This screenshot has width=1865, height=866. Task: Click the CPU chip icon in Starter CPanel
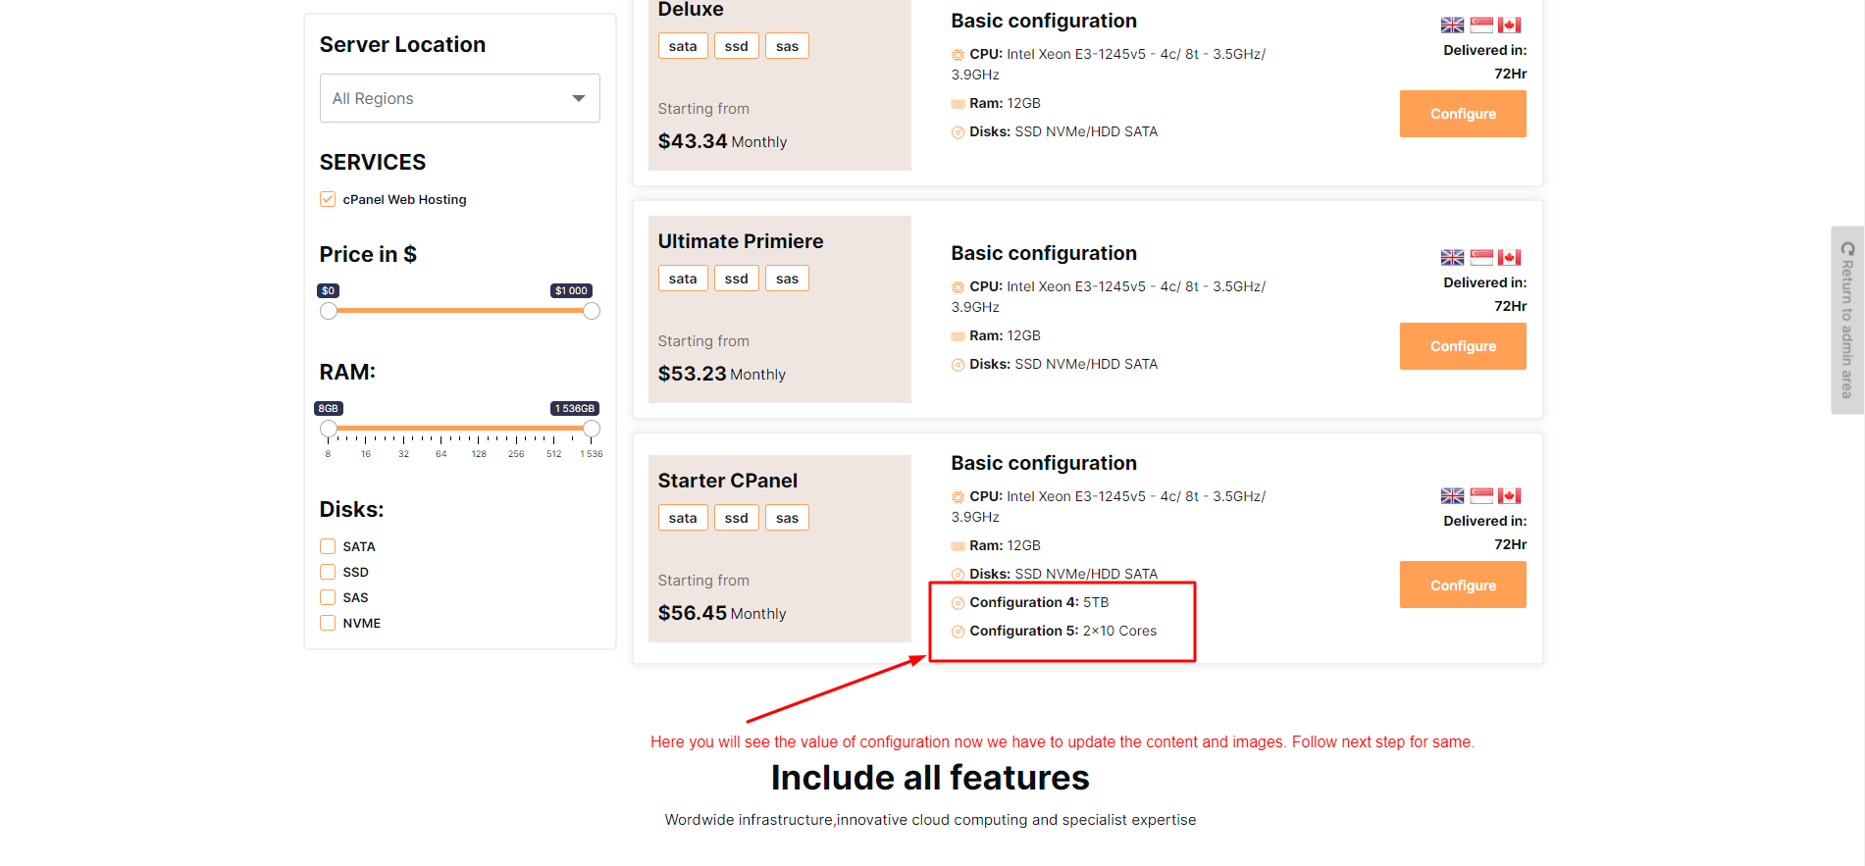(958, 497)
